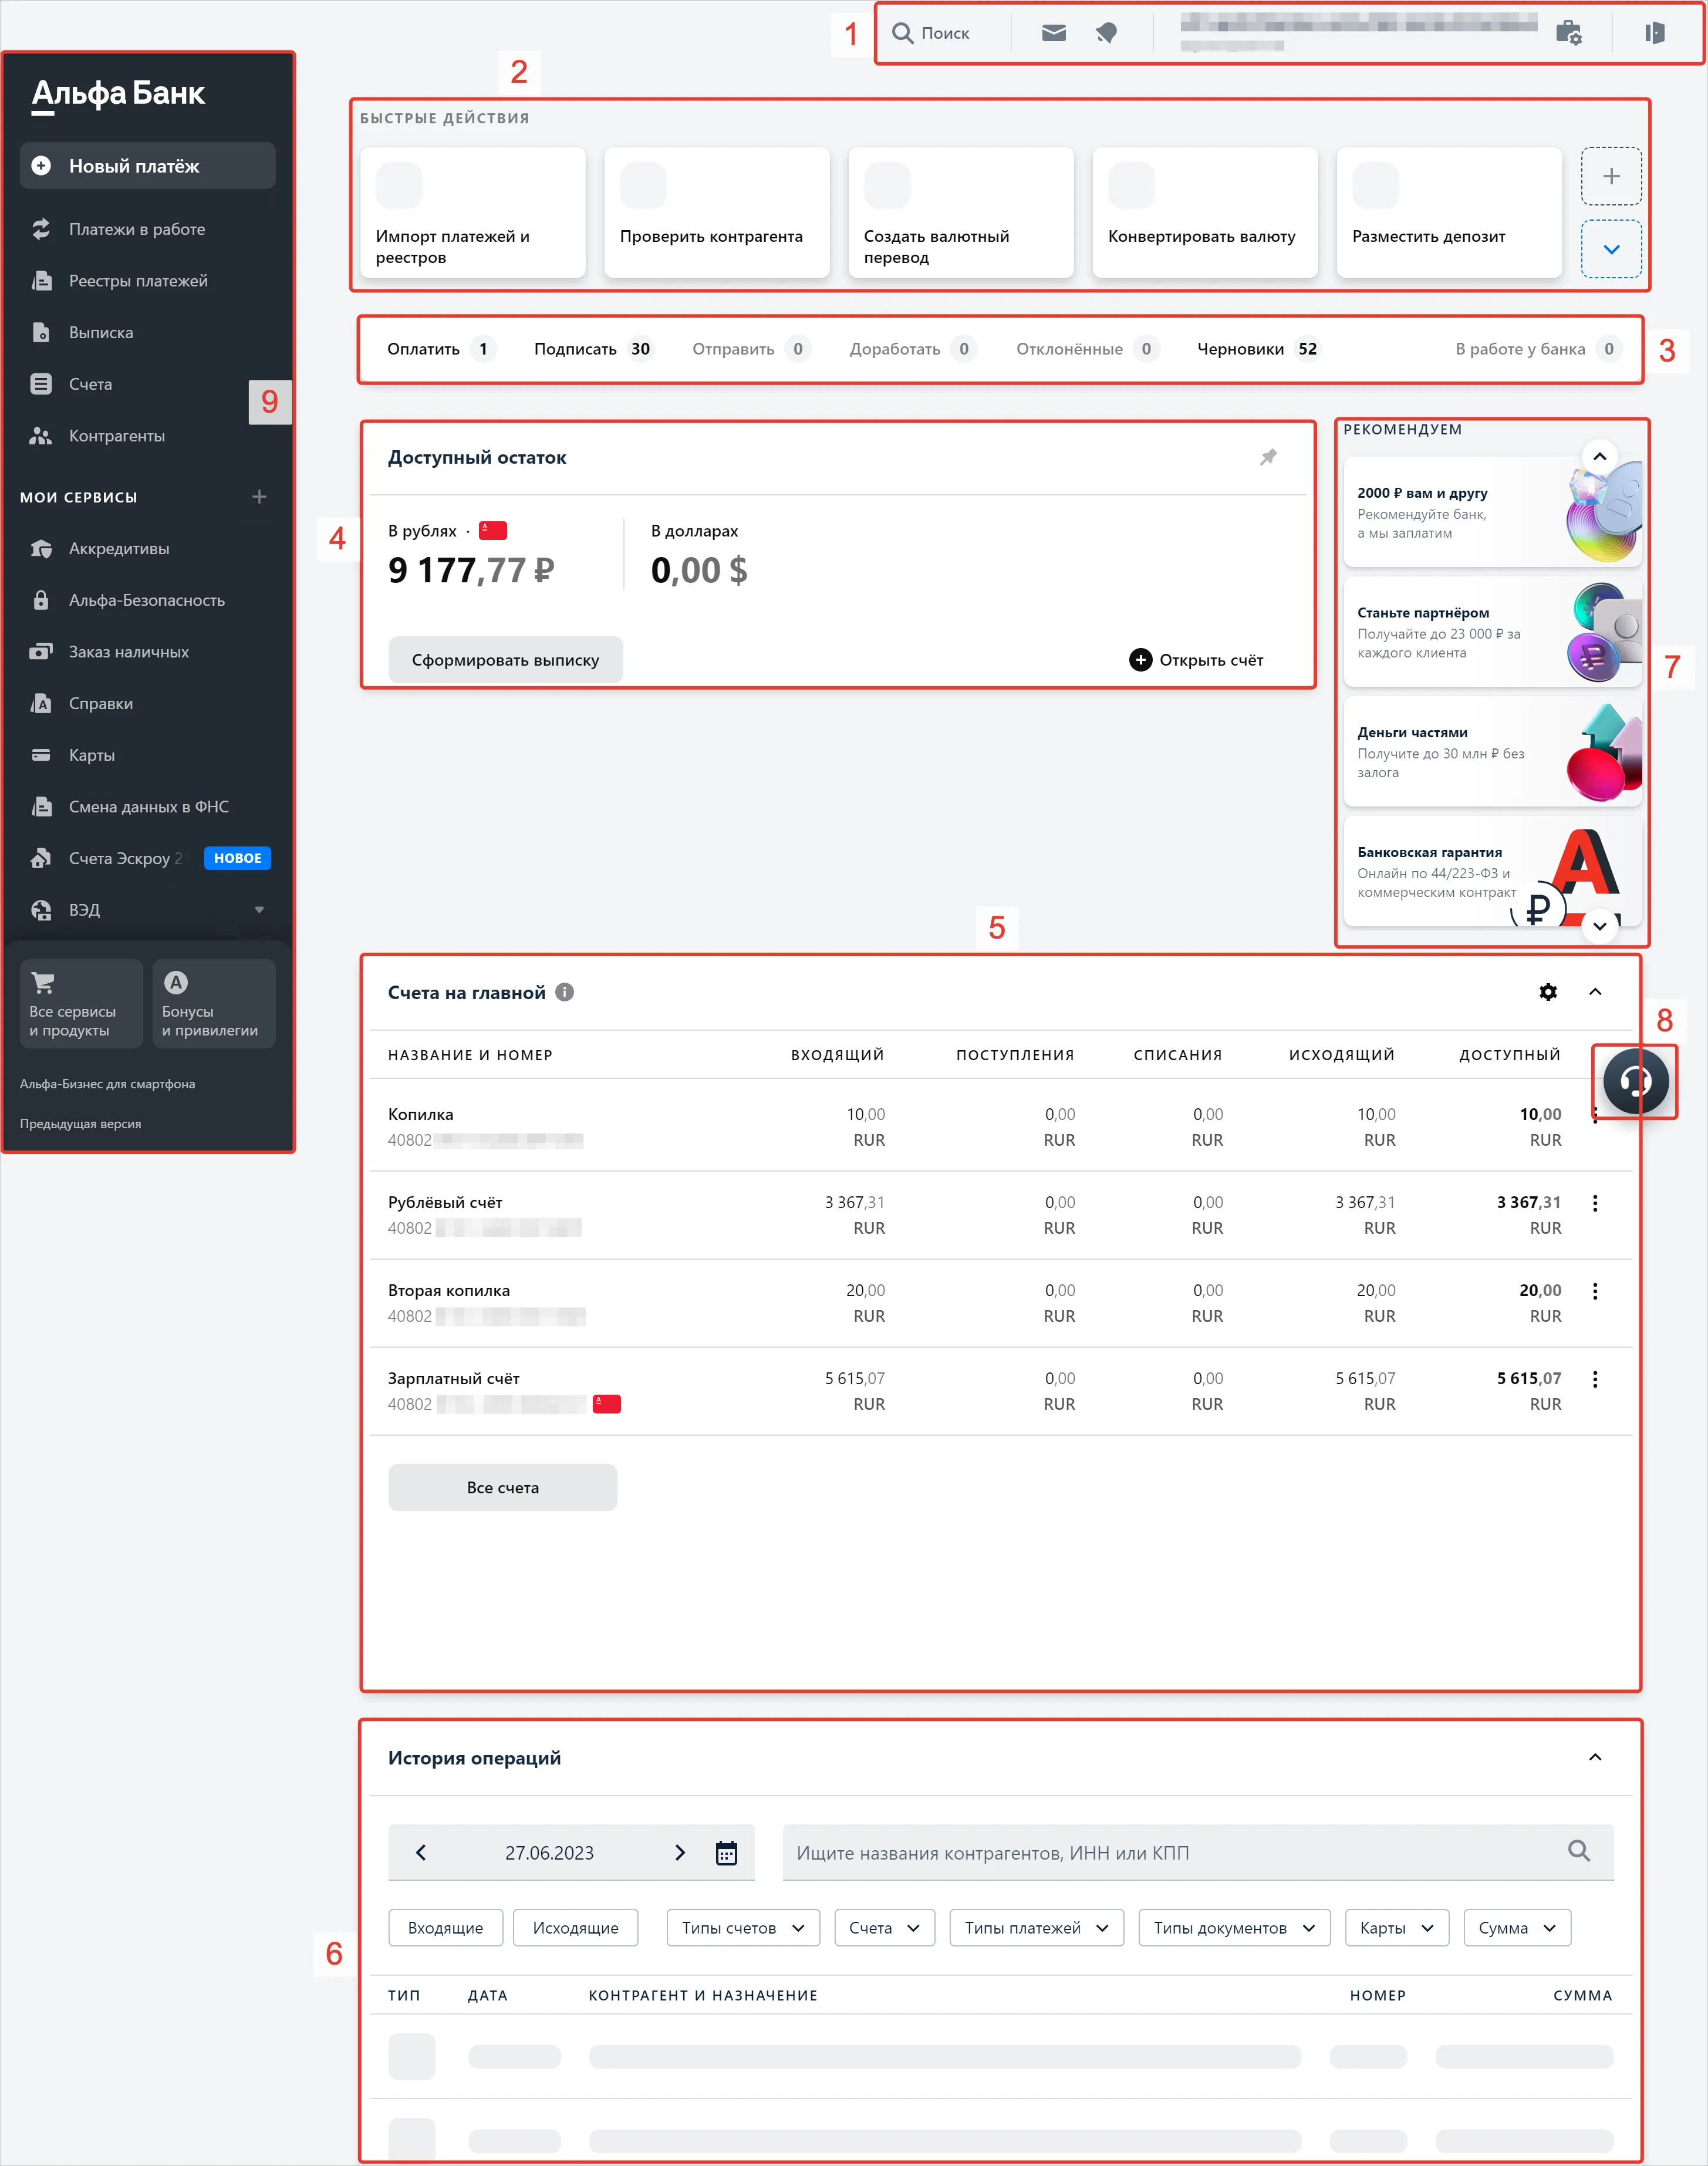Switch to Доработать tab
Viewport: 1708px width, 2166px height.
coord(913,349)
